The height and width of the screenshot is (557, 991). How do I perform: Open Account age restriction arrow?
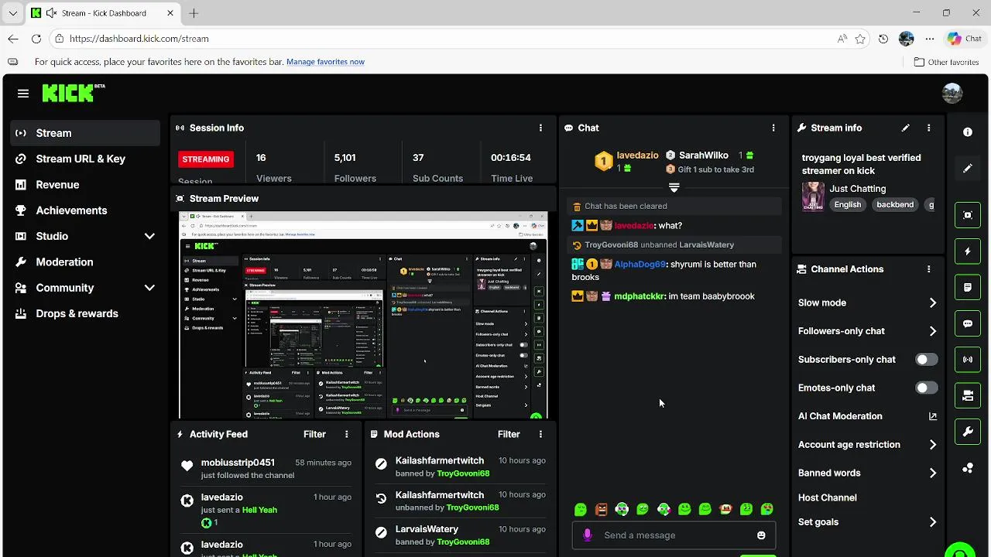pos(932,445)
